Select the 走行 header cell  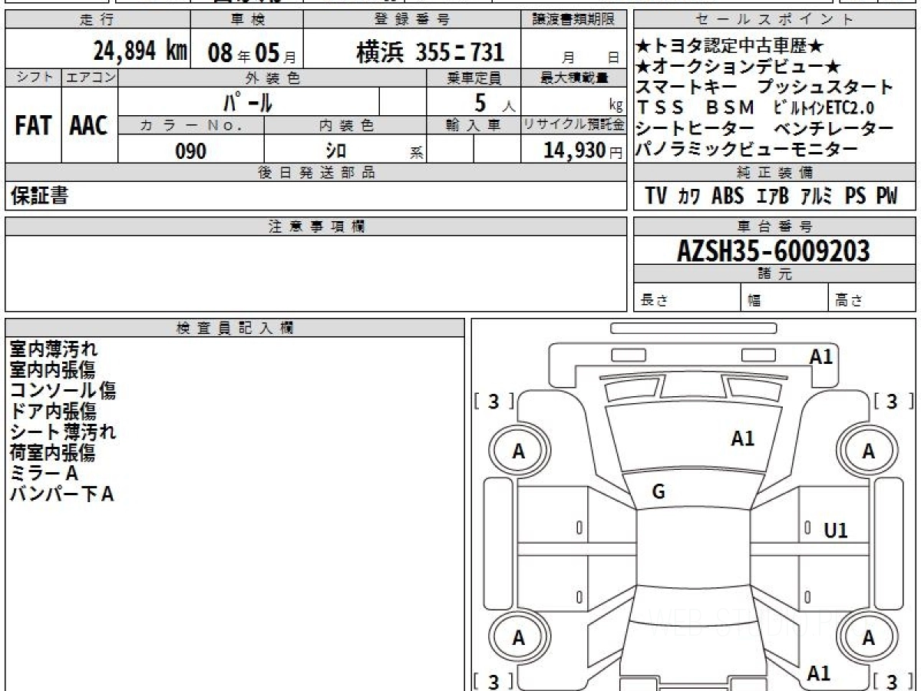97,20
